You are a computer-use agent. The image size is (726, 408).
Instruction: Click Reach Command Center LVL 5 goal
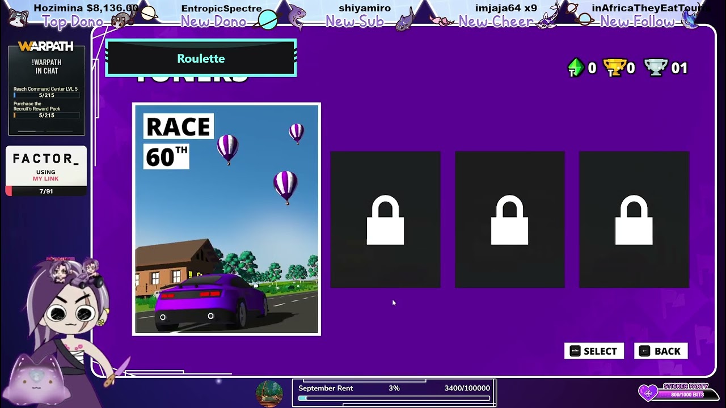point(46,92)
